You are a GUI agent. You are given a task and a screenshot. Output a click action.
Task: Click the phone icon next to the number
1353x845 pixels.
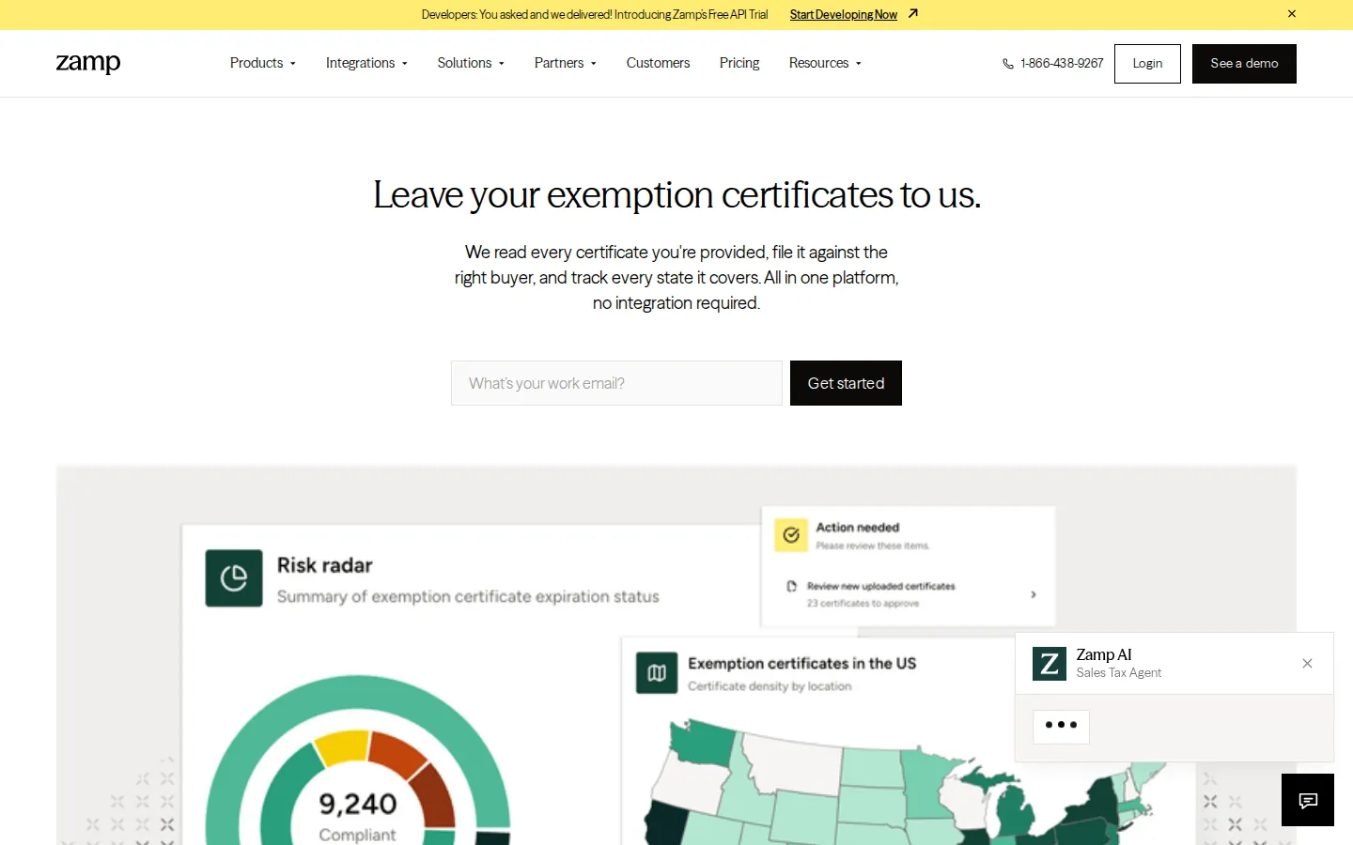(1008, 64)
